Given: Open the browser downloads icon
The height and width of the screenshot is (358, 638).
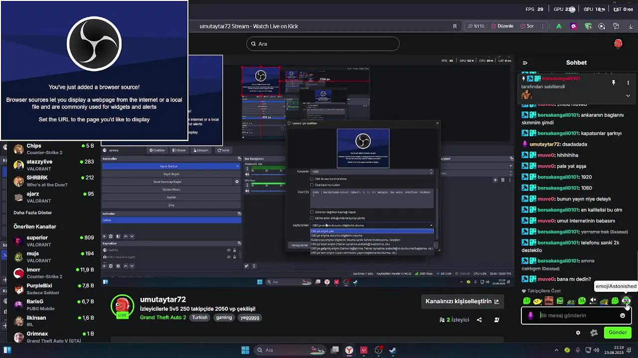Looking at the screenshot, I should (x=630, y=26).
